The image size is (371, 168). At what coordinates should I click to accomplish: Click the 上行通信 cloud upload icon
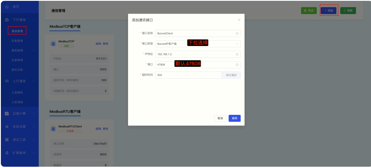click(x=7, y=81)
